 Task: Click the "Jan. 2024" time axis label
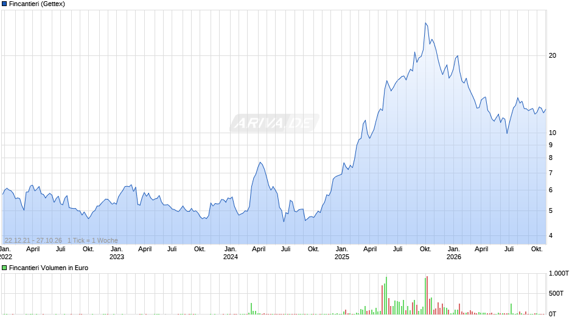(231, 253)
